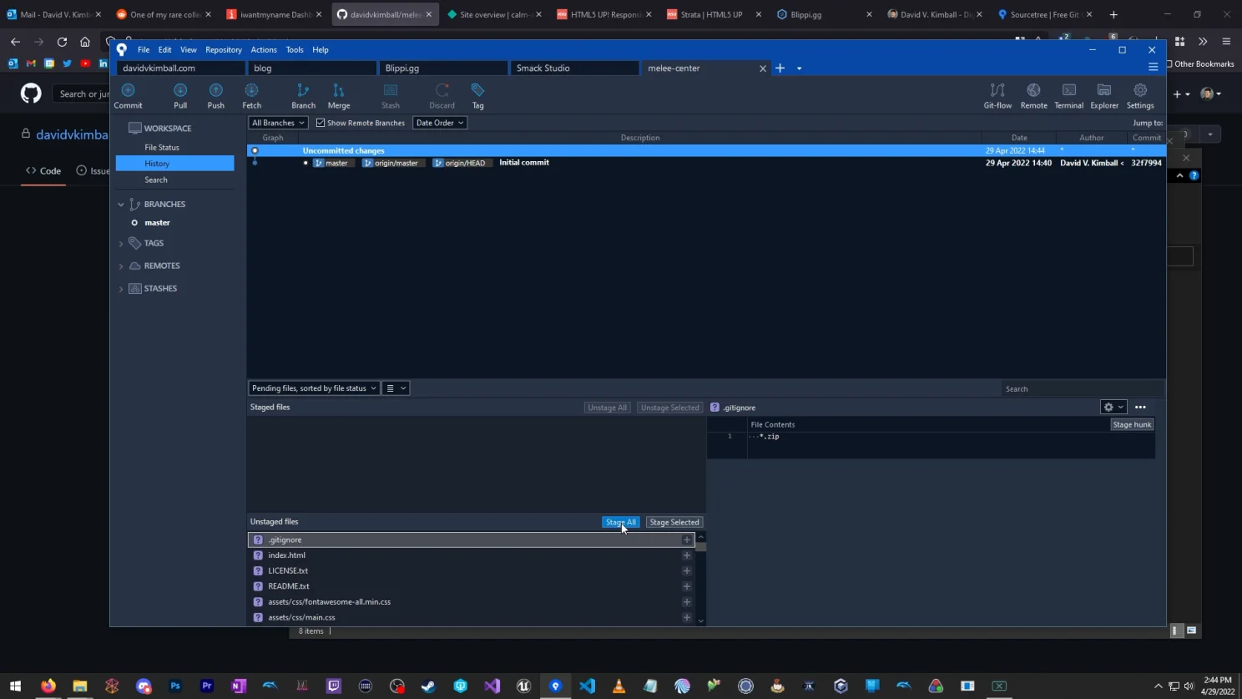
Task: Switch to the Blippi.gg repository tab
Action: click(442, 68)
